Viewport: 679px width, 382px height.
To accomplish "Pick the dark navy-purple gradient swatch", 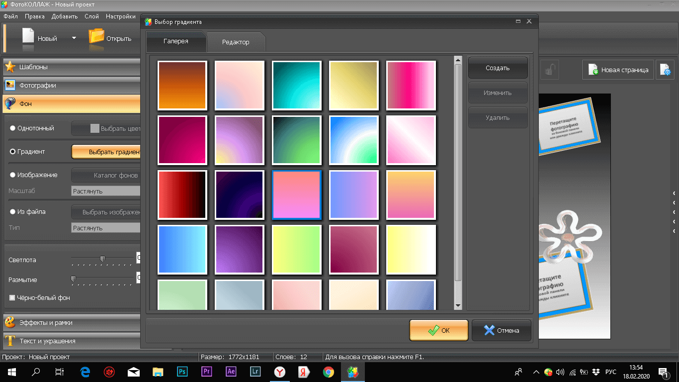I will point(239,194).
